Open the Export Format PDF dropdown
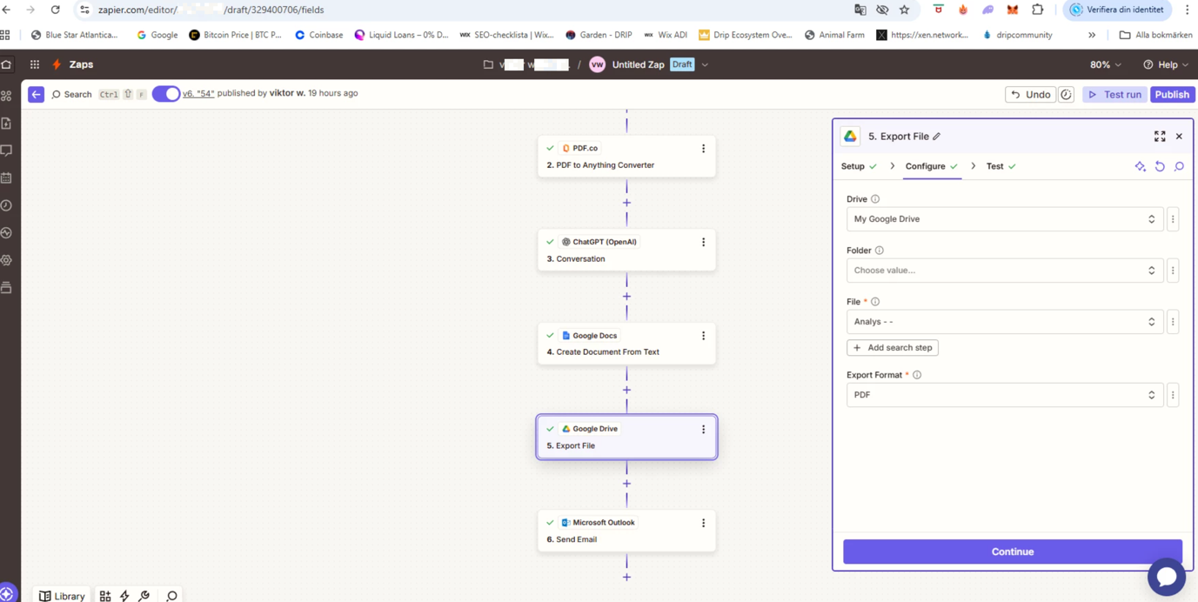 1004,395
